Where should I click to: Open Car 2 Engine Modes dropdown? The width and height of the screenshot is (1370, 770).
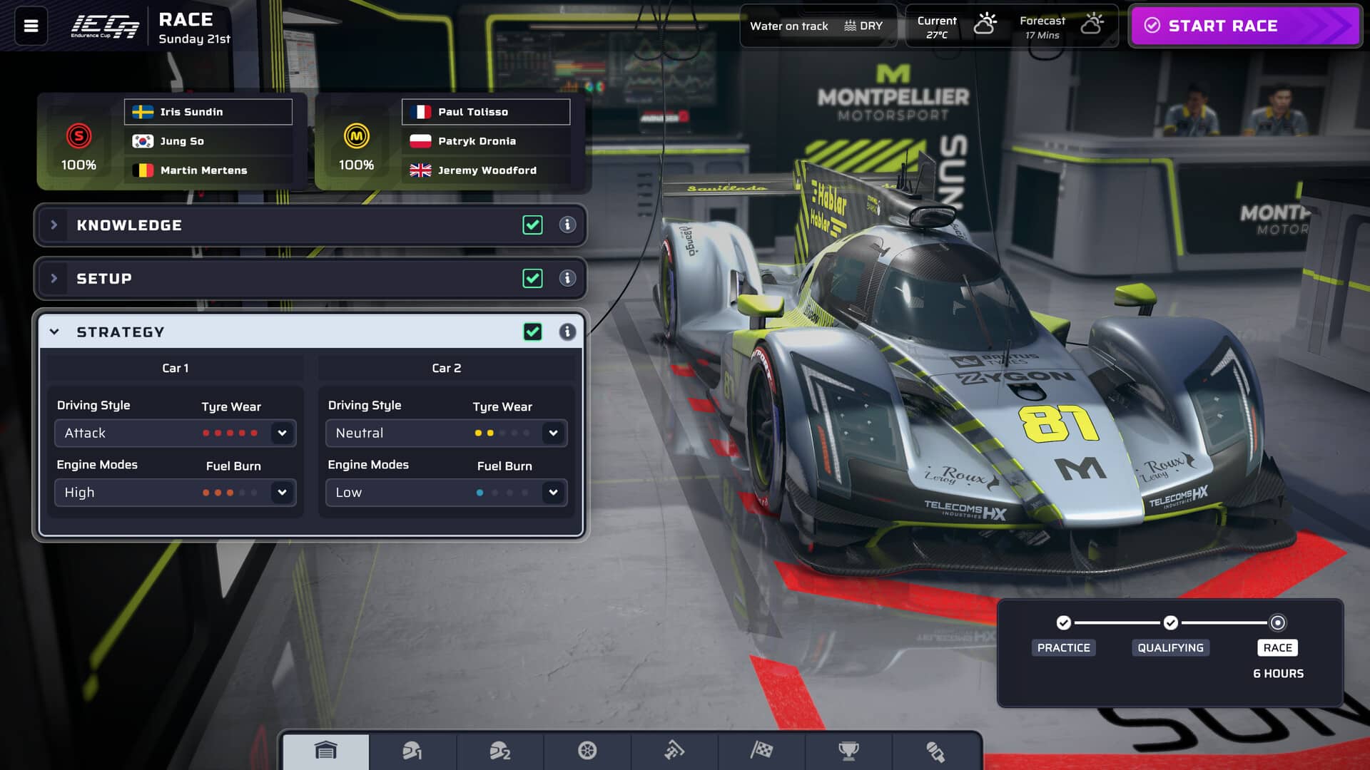pyautogui.click(x=446, y=492)
